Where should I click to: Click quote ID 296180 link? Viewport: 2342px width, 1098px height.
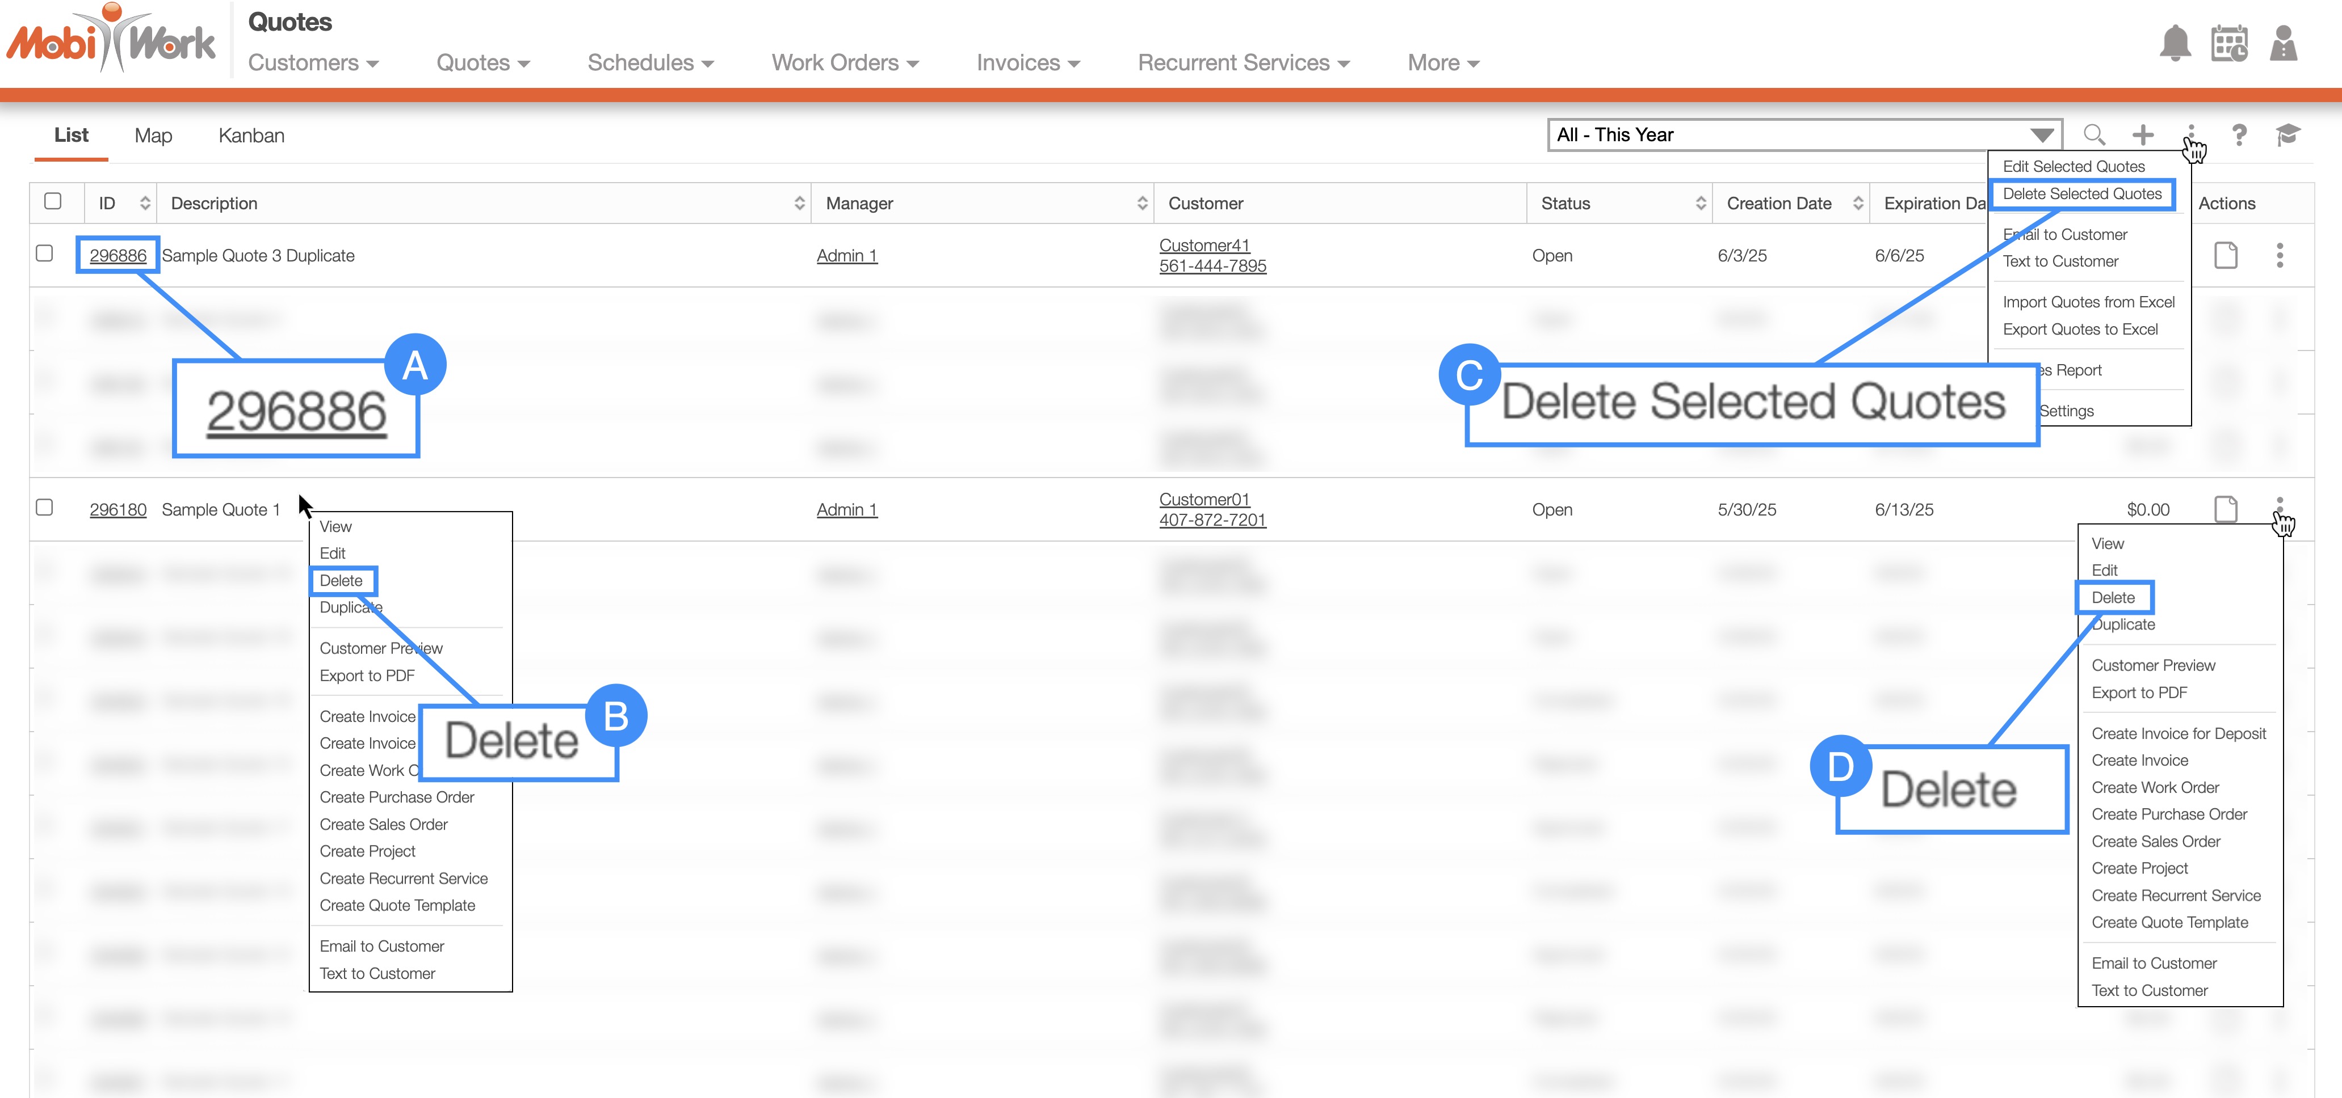pos(117,509)
